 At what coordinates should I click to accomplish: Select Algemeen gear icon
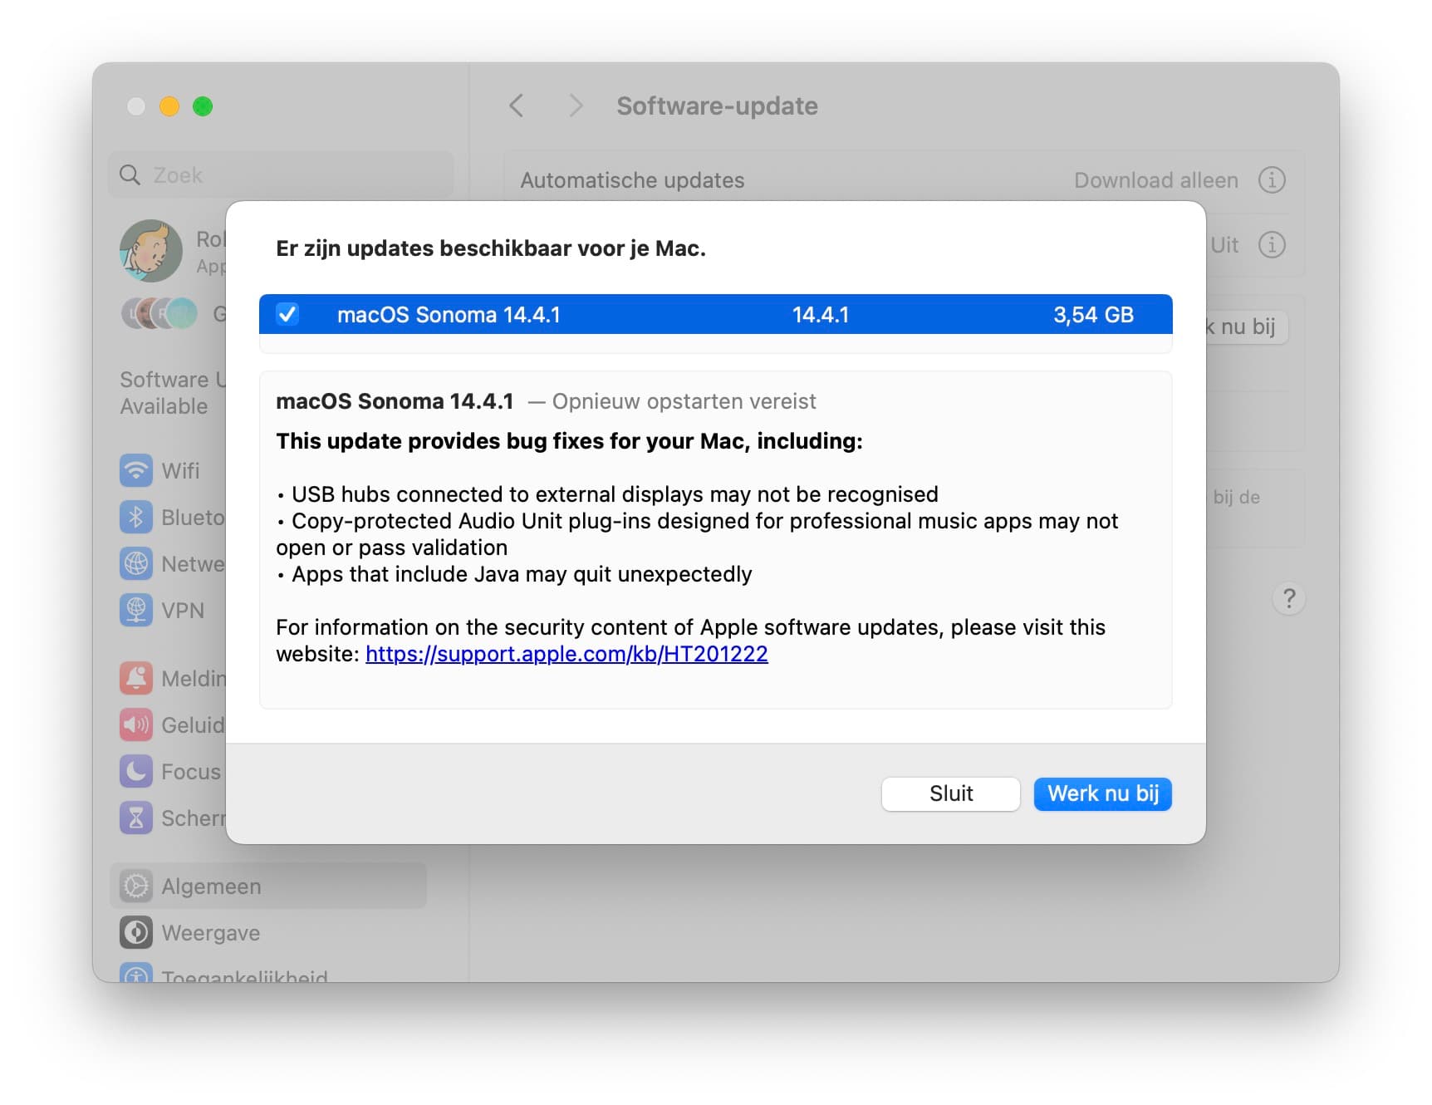[x=136, y=886]
